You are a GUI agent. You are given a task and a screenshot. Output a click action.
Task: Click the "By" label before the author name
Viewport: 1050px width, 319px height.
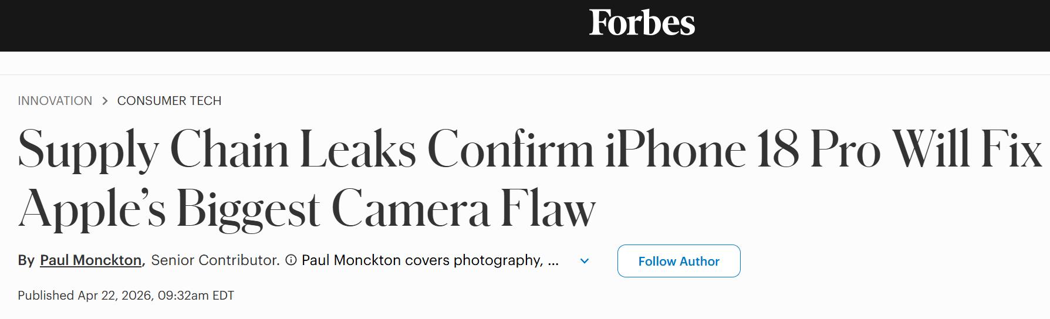(26, 260)
